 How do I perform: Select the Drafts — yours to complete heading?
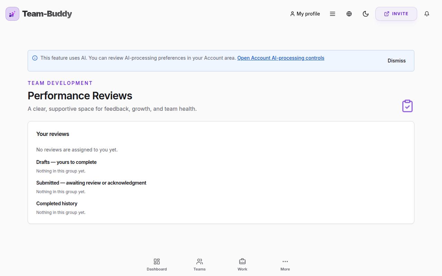66,162
